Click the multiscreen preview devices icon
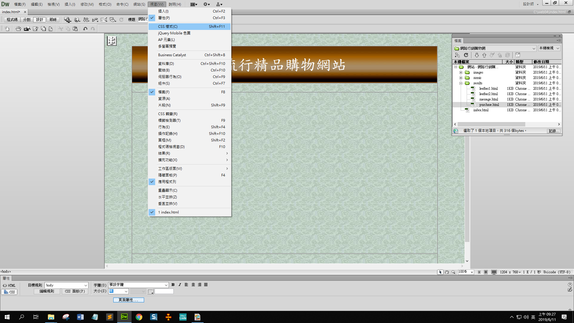The image size is (574, 323). (67, 20)
